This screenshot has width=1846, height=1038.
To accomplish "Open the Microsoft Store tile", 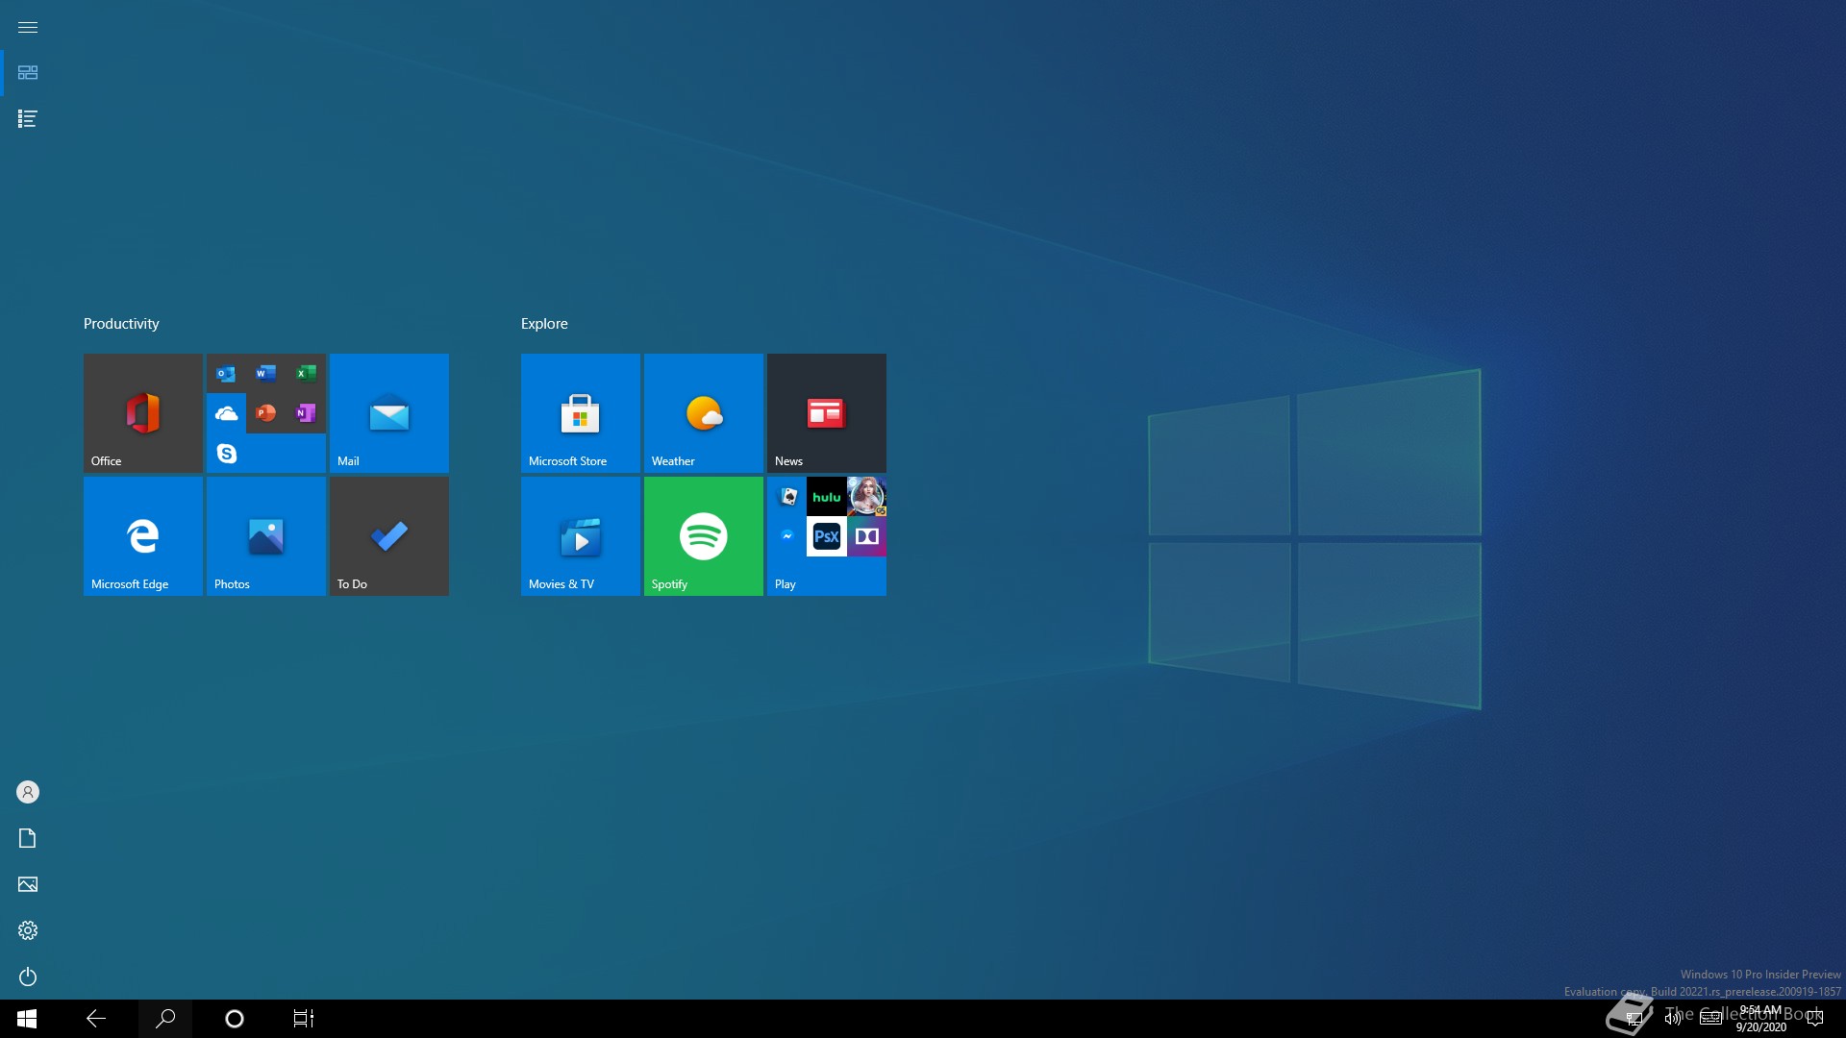I will (580, 412).
